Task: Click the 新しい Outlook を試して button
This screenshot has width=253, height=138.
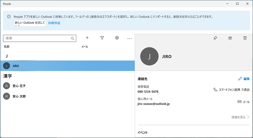Action: 30,23
